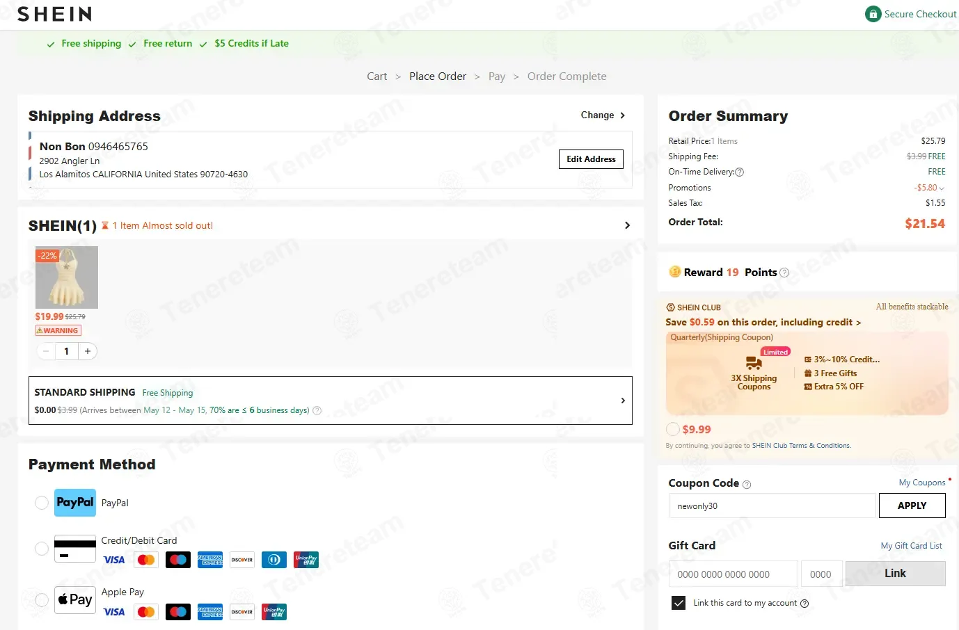
Task: Click the gift card number field
Action: tap(733, 574)
